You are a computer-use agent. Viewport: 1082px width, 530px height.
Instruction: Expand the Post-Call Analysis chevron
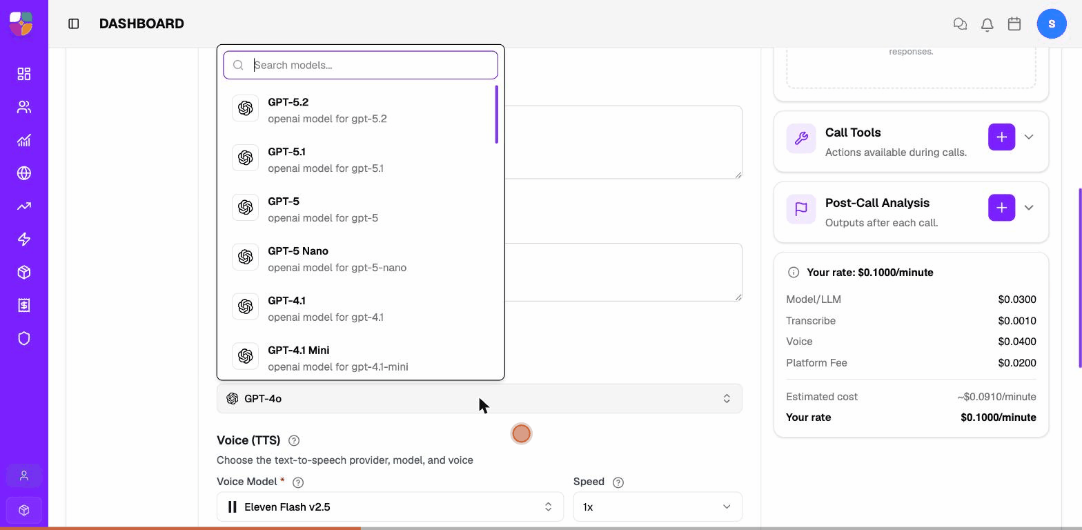[1029, 208]
